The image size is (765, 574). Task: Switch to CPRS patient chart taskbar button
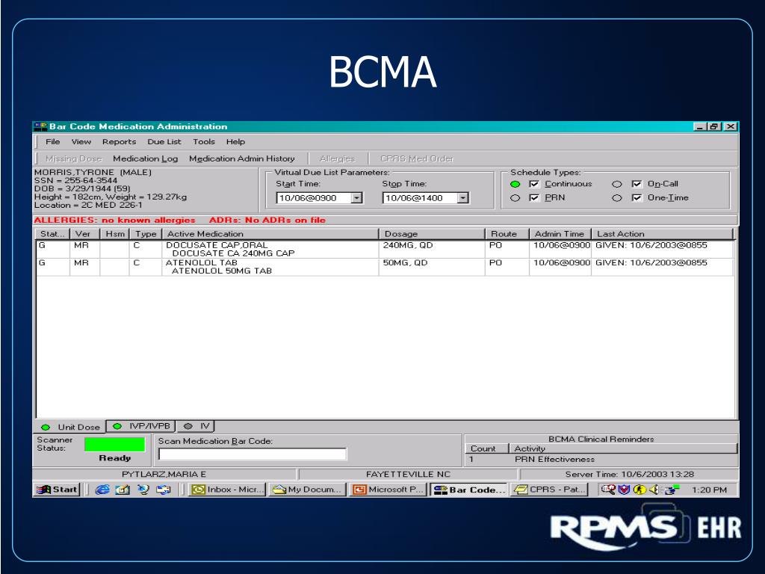[x=551, y=490]
